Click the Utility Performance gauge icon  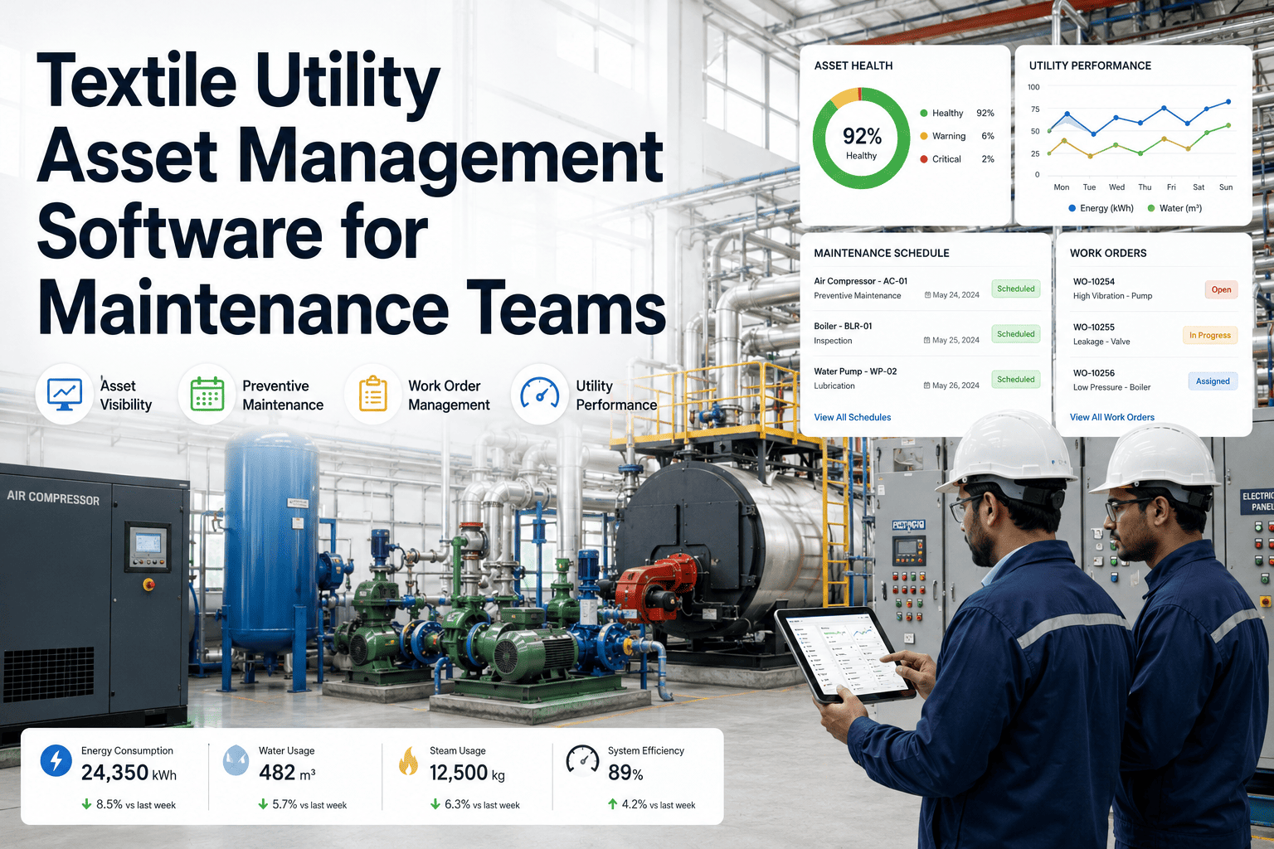pyautogui.click(x=540, y=394)
